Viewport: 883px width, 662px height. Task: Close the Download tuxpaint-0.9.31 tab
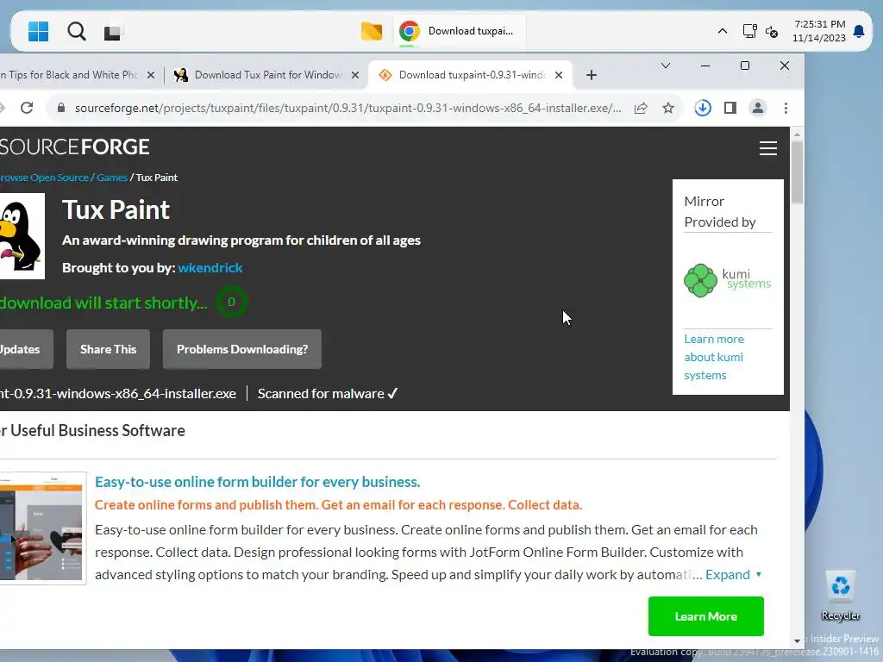point(559,75)
